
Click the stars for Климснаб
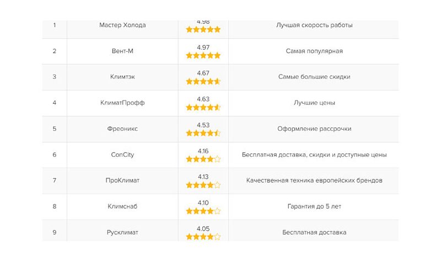pos(203,211)
